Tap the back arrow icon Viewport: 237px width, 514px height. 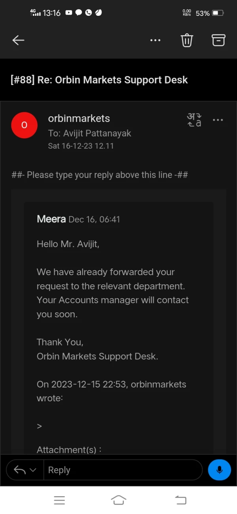point(18,40)
